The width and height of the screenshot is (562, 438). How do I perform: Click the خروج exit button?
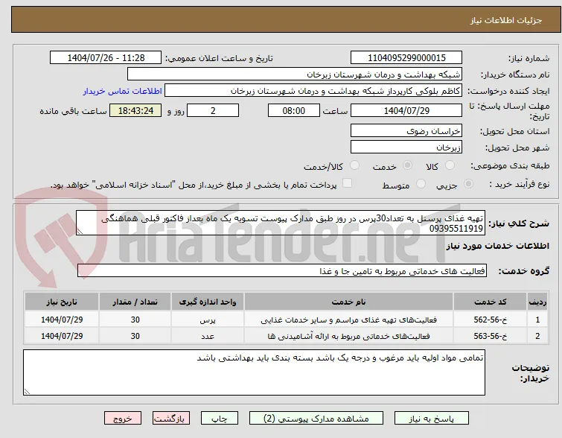click(x=123, y=419)
